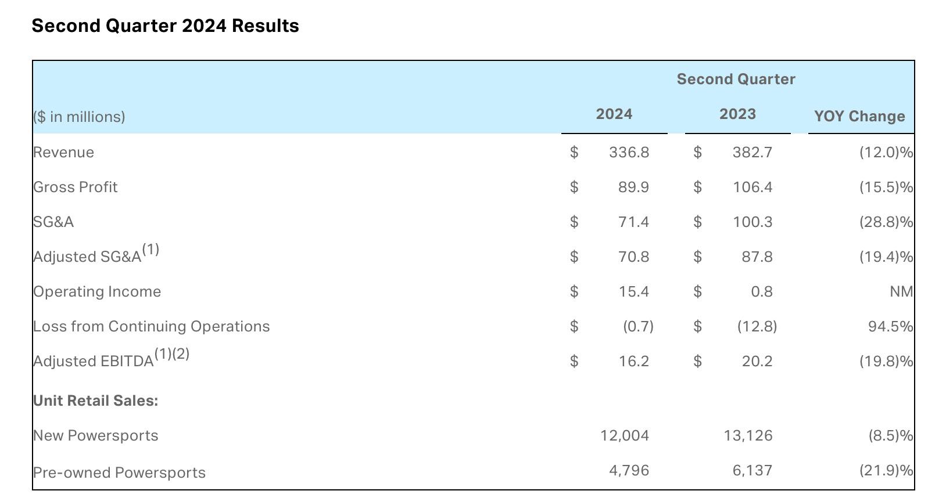The width and height of the screenshot is (928, 498).
Task: Click the YOY Change column header
Action: (x=859, y=117)
